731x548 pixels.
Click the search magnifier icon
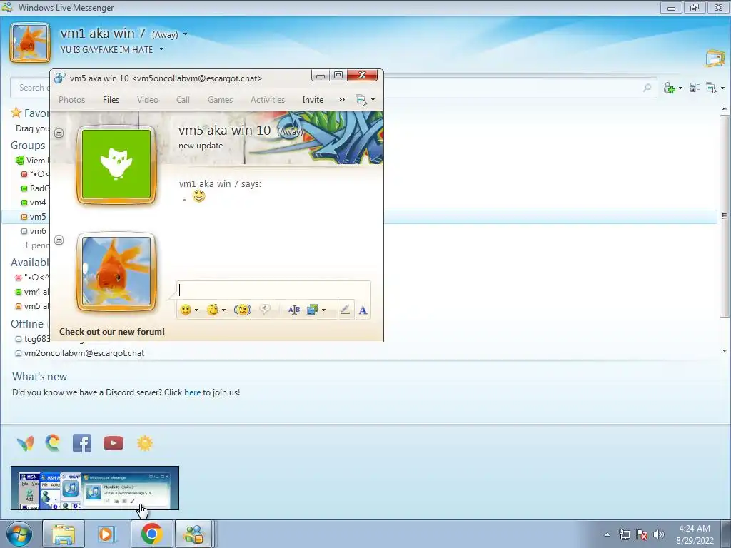[647, 88]
